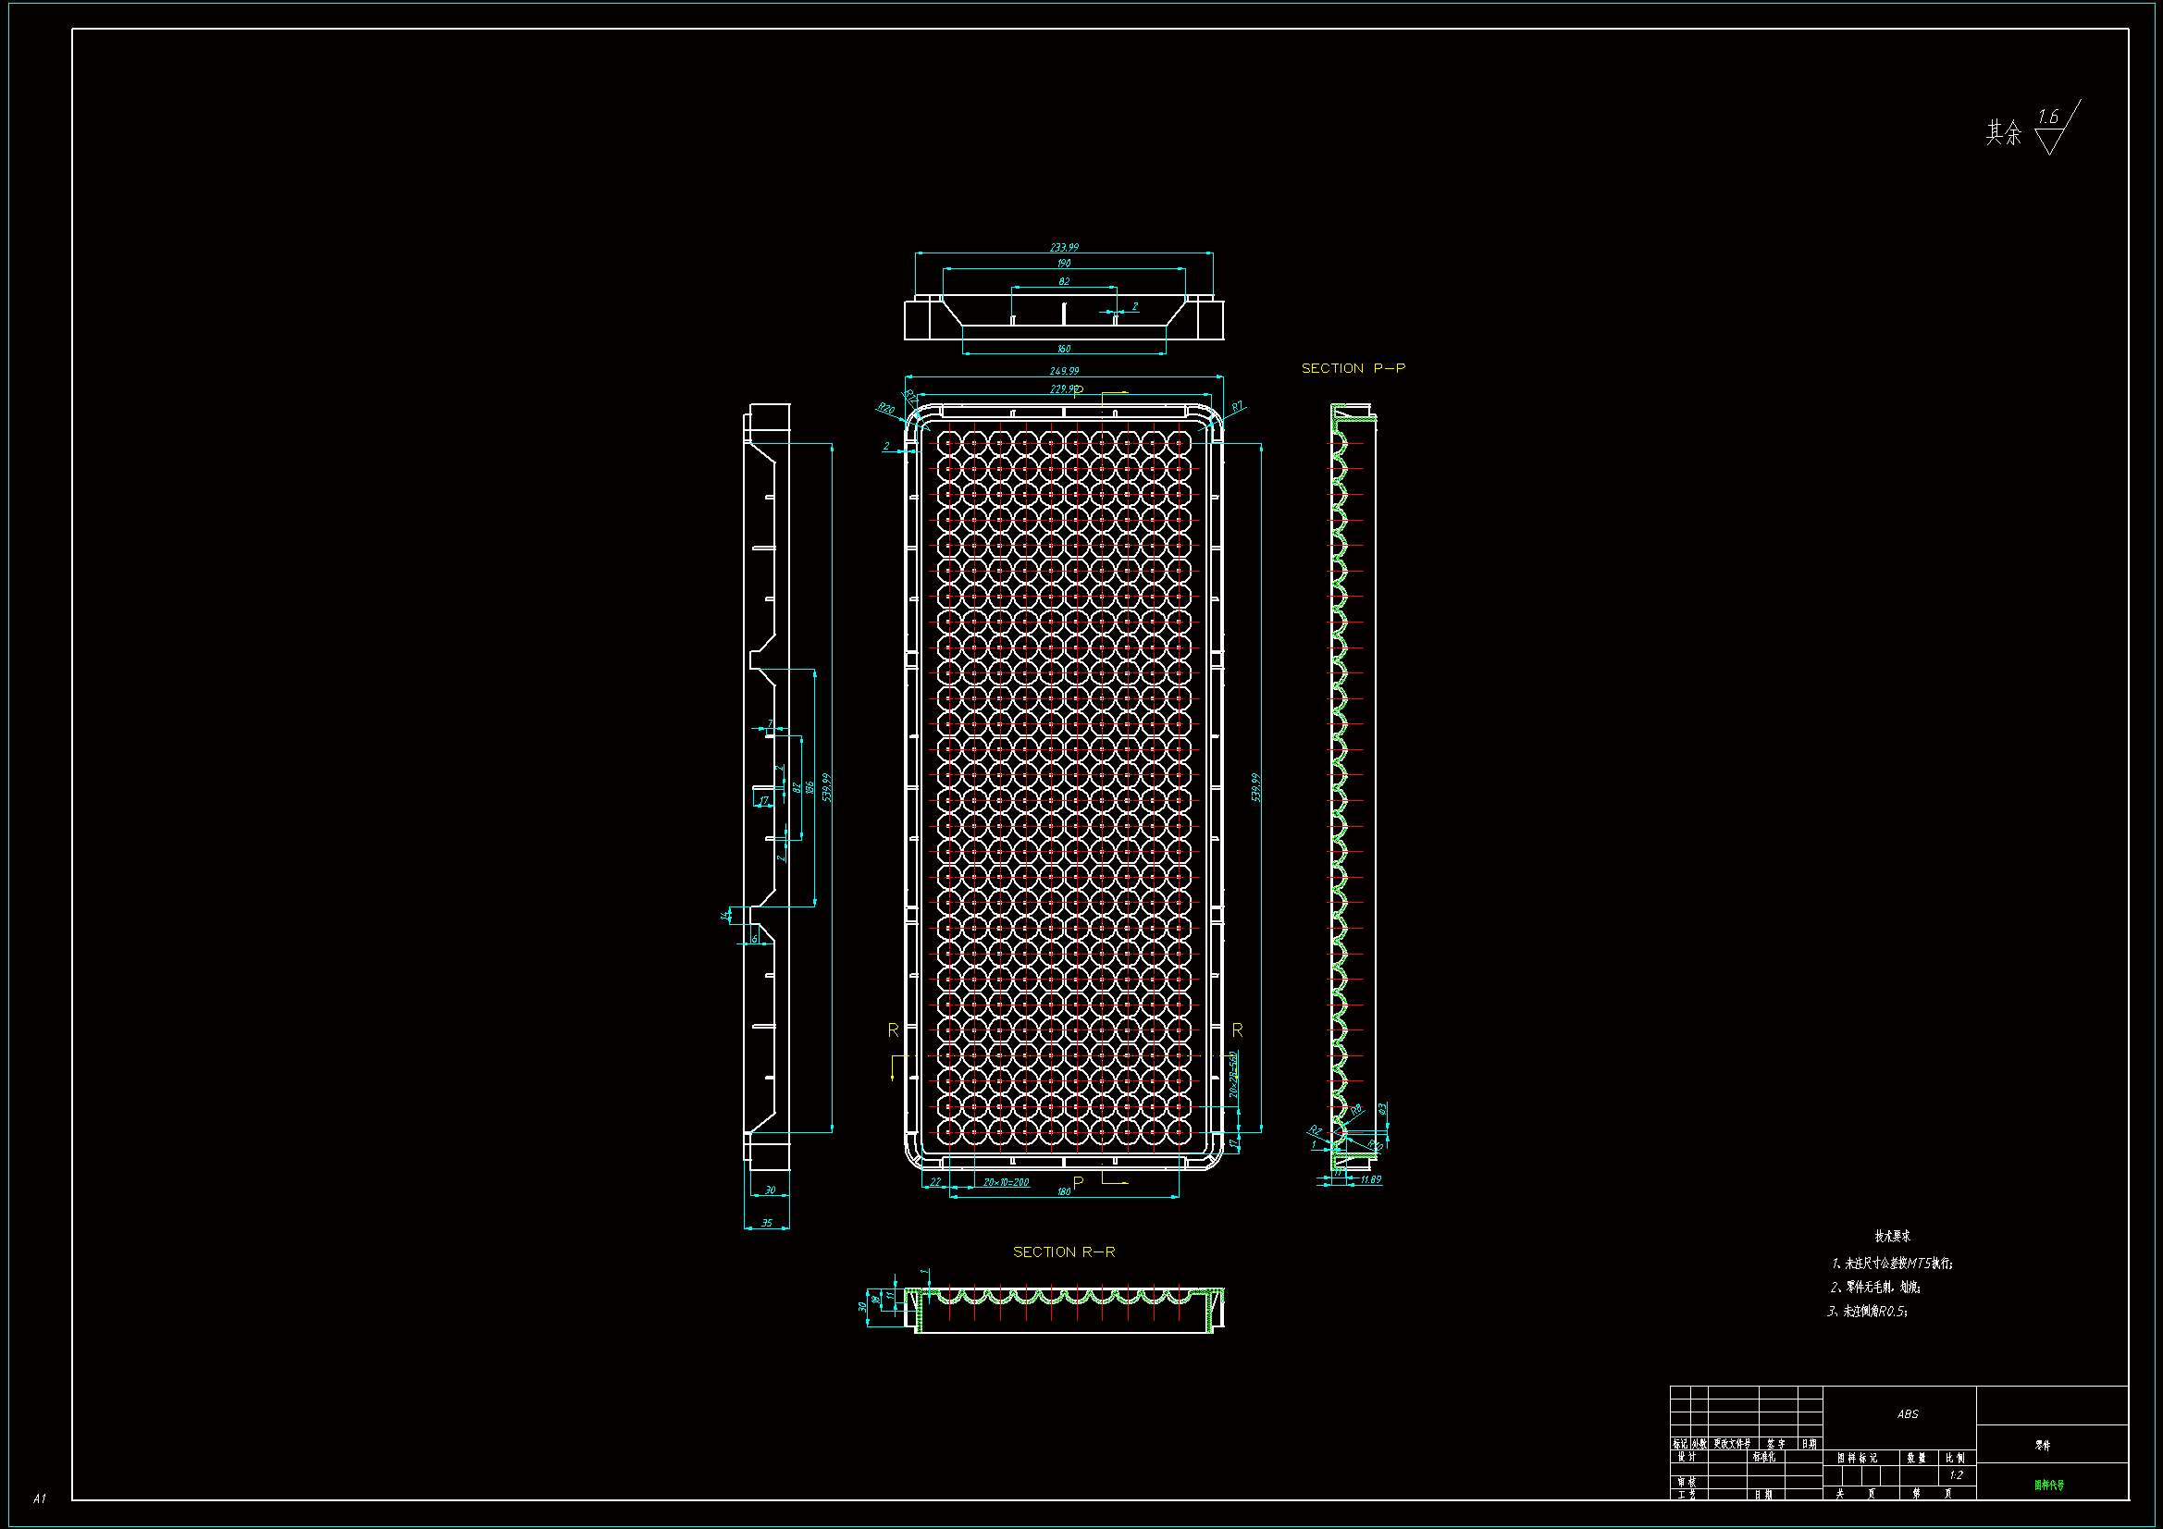Select the right R section marker
Screen dimensions: 2163x1529
[1237, 1030]
